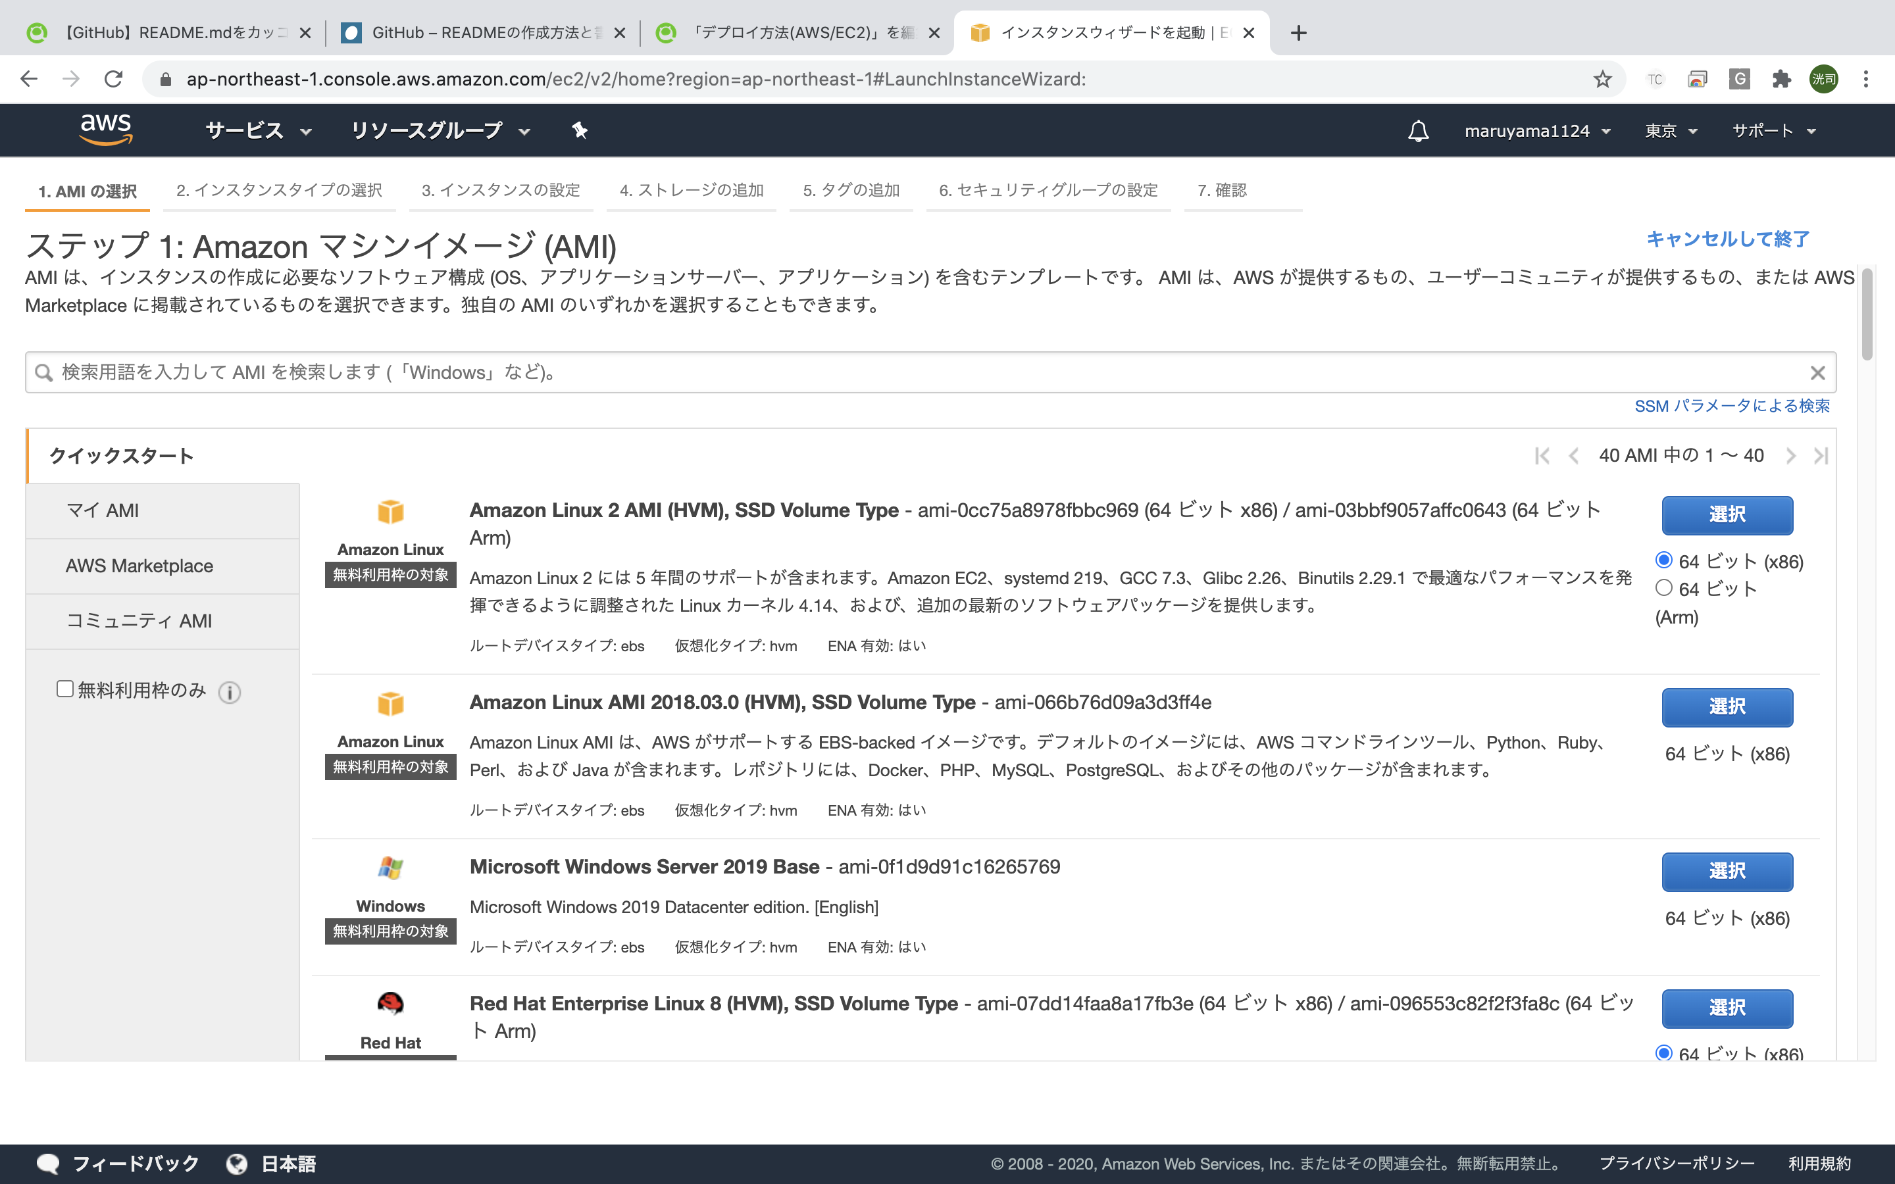Go to first page of AMI list
This screenshot has width=1895, height=1184.
(x=1542, y=456)
